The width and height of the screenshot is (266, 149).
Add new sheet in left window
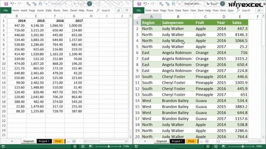[74, 141]
